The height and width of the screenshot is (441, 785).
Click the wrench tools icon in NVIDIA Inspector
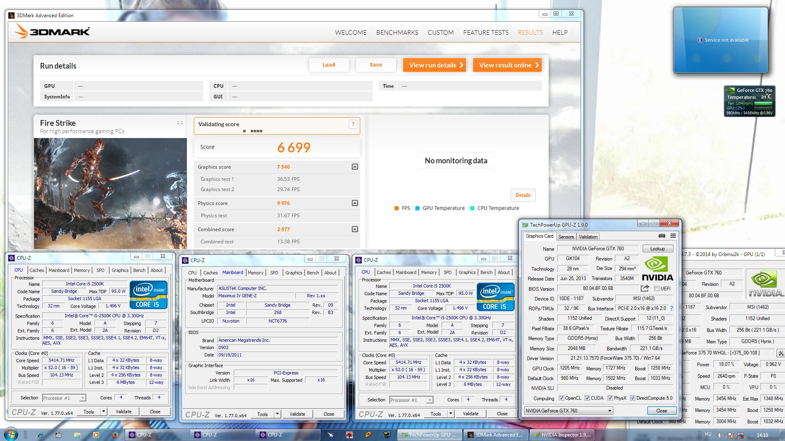pyautogui.click(x=781, y=353)
